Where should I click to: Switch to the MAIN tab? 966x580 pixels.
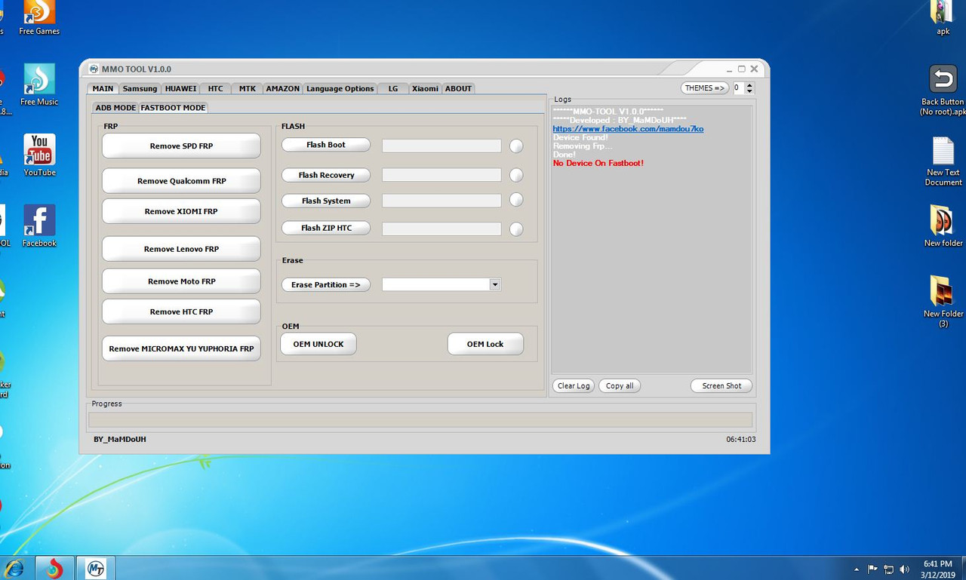pyautogui.click(x=103, y=88)
